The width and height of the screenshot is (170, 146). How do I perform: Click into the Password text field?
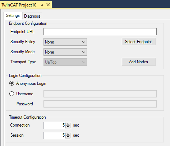pos(100,104)
